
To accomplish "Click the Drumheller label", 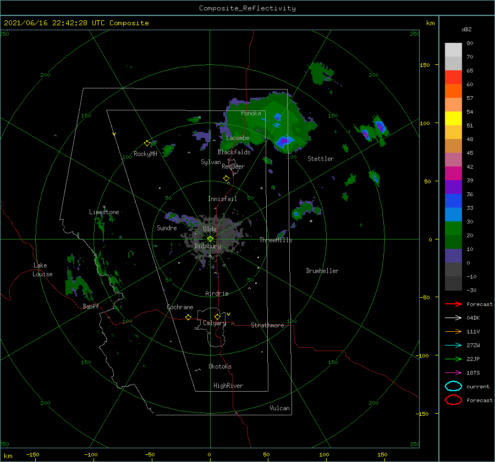I will (322, 271).
